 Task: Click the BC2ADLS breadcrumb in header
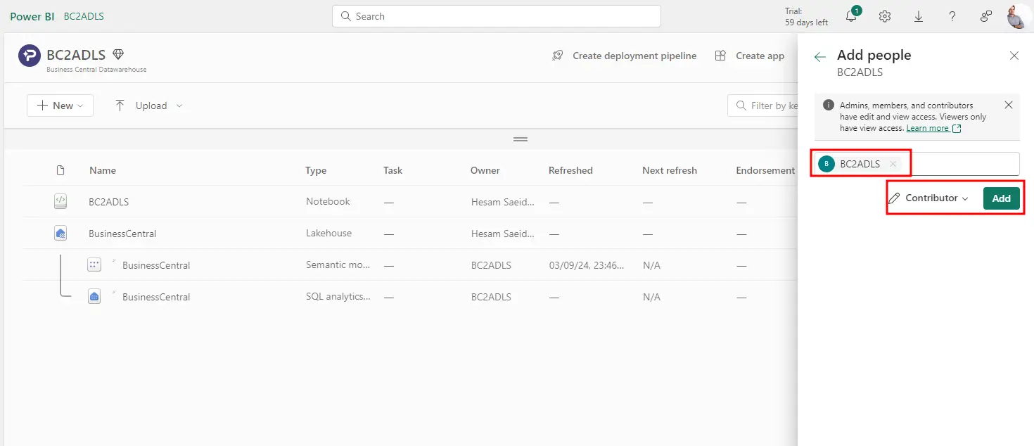(x=84, y=16)
